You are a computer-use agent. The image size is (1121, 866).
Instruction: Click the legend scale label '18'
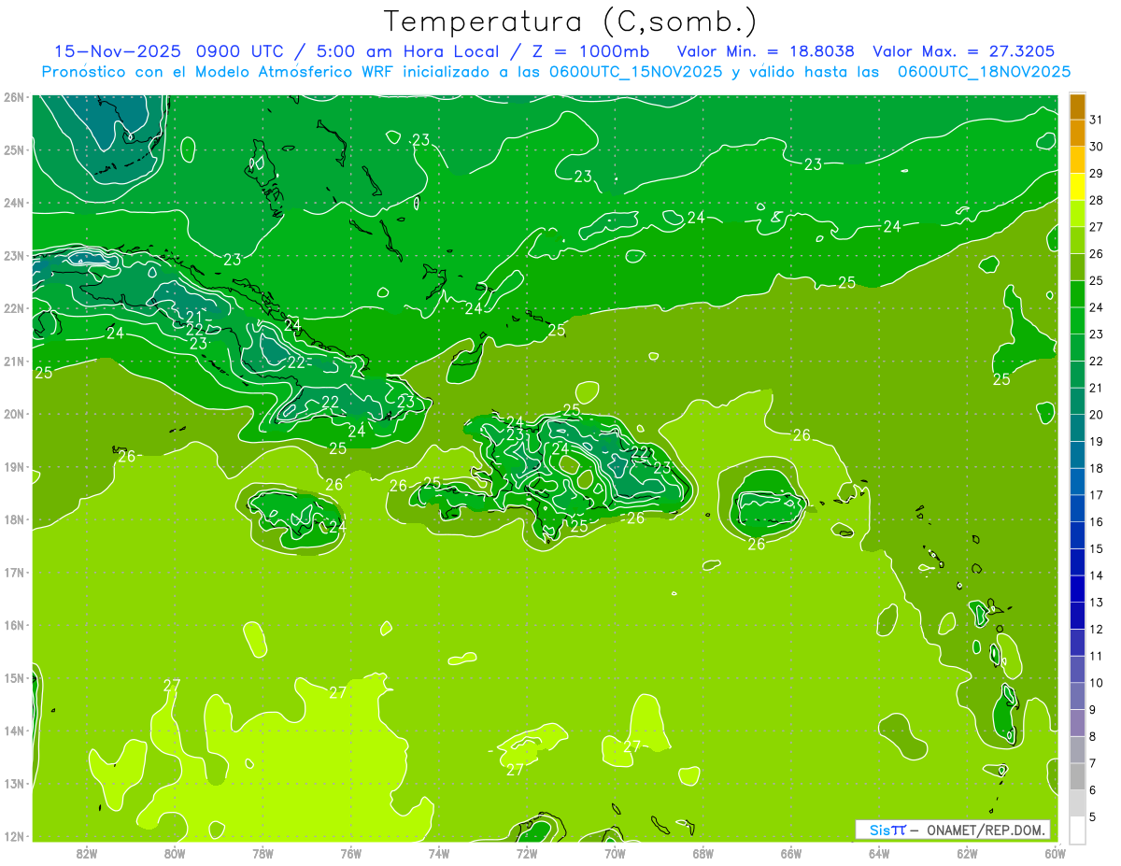click(1096, 468)
